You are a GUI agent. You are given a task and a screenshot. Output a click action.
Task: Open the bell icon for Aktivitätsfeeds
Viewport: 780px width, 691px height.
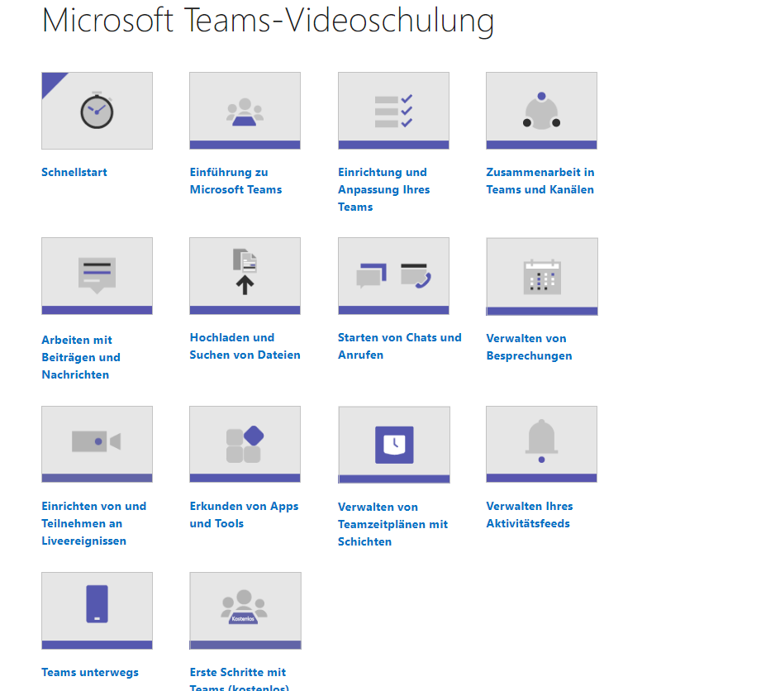542,444
